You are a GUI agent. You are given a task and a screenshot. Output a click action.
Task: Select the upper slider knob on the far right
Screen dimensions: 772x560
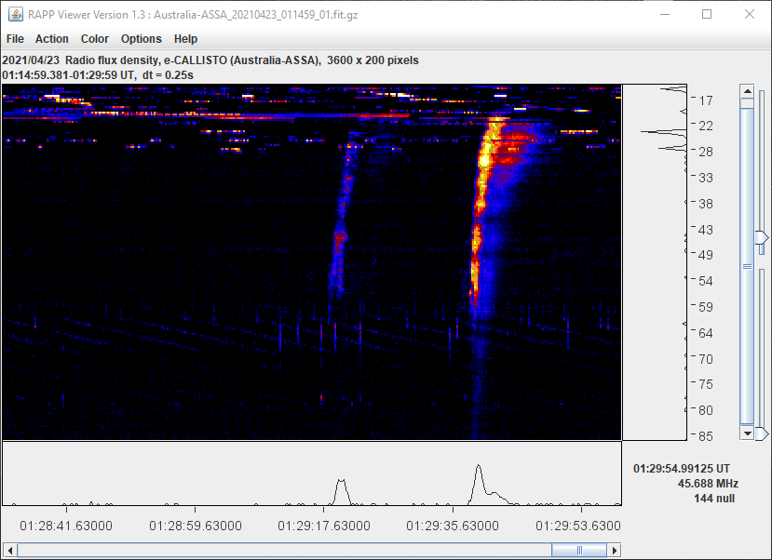pos(762,237)
